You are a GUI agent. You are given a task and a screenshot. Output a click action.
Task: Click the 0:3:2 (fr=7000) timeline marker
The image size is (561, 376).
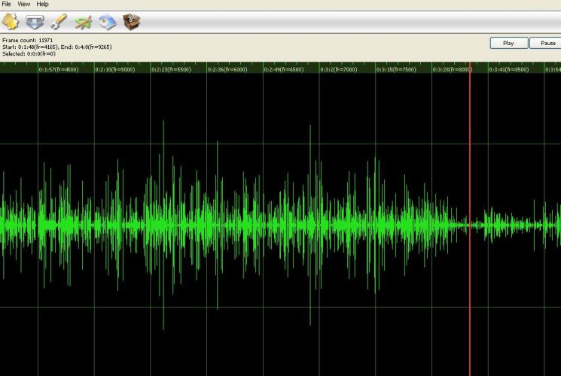[x=340, y=70]
